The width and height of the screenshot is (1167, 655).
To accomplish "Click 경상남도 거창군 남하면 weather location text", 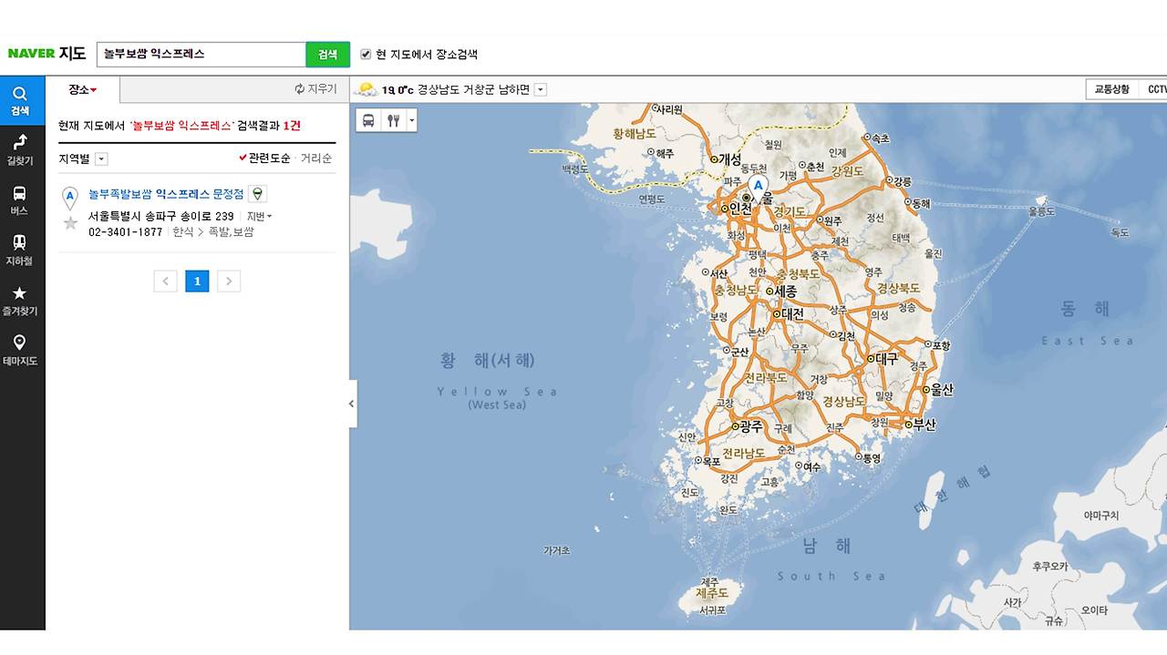I will pos(473,89).
